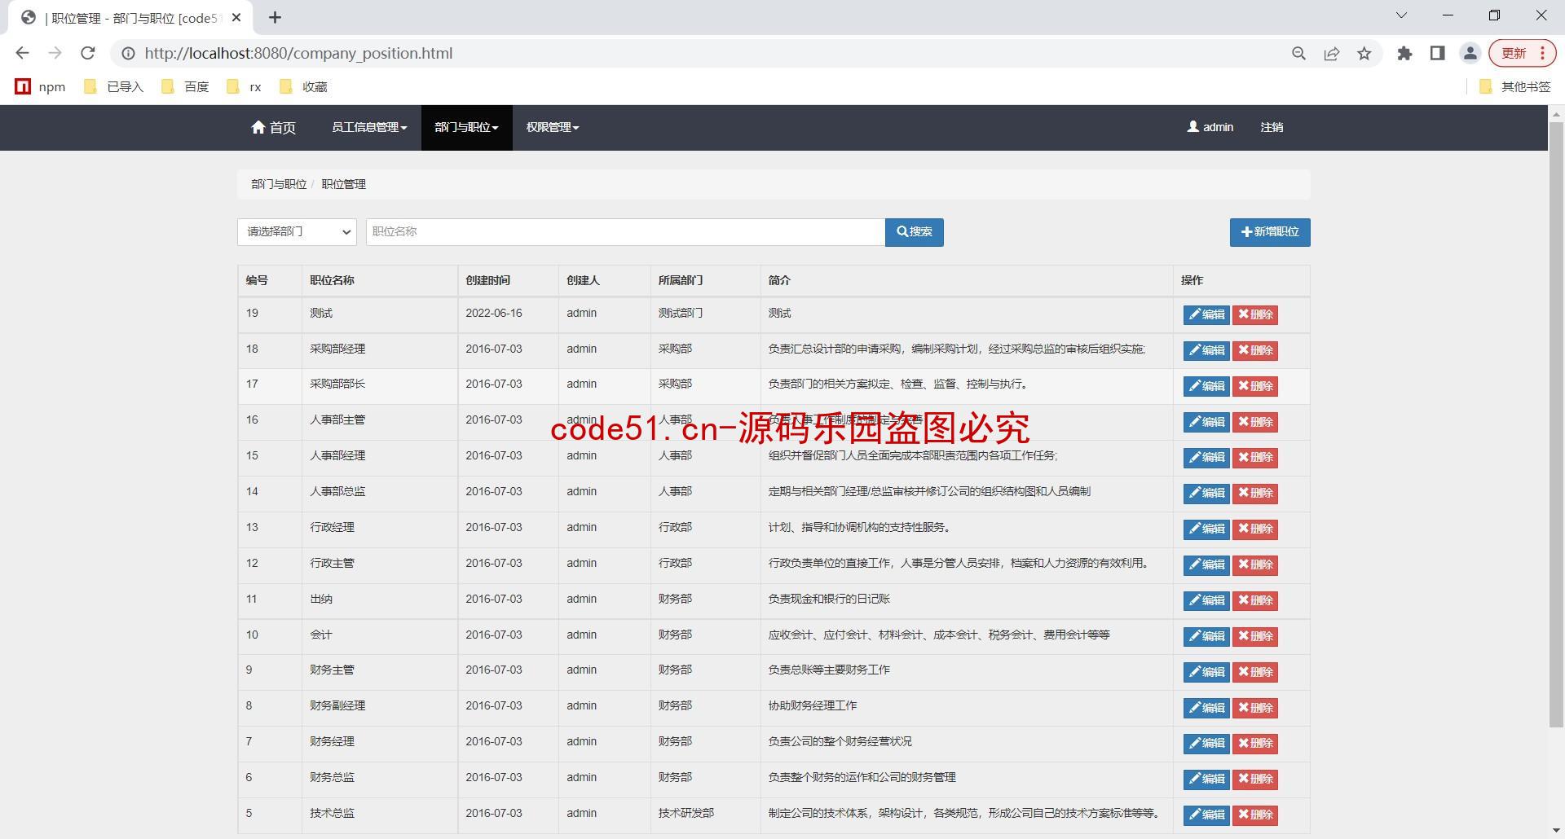
Task: Edit the 人事部主管 position
Action: tap(1206, 422)
